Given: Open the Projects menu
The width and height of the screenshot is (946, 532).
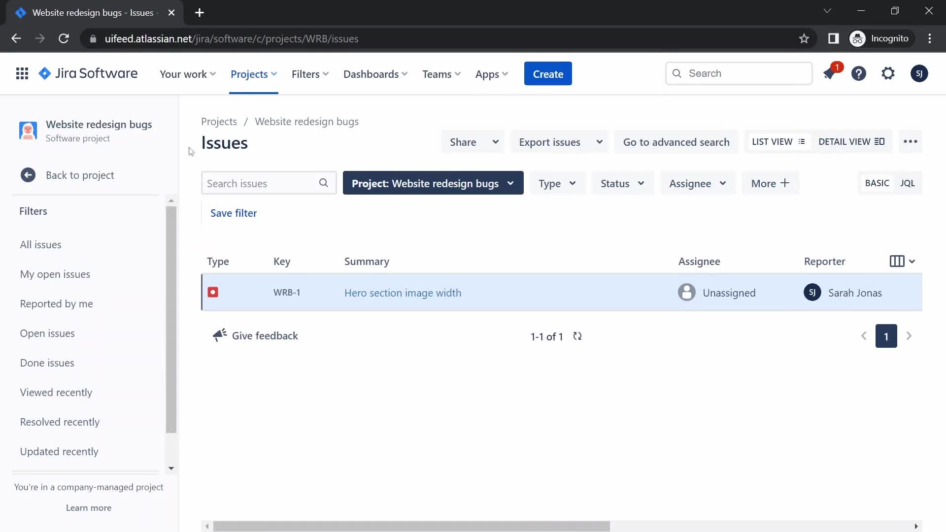Looking at the screenshot, I should pyautogui.click(x=254, y=74).
